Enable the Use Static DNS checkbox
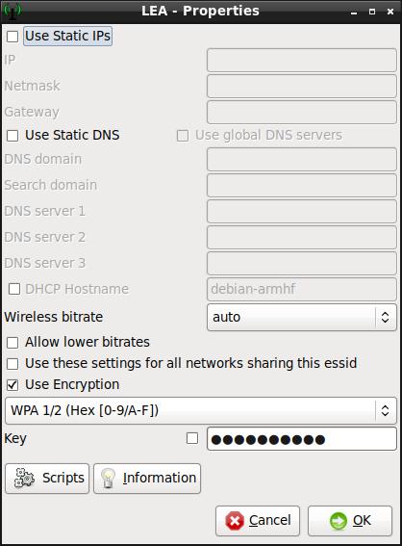The image size is (402, 546). pyautogui.click(x=13, y=136)
